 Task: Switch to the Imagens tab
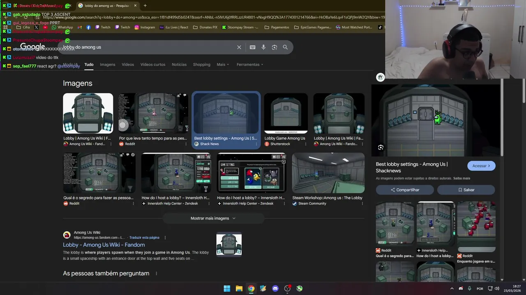pyautogui.click(x=108, y=65)
